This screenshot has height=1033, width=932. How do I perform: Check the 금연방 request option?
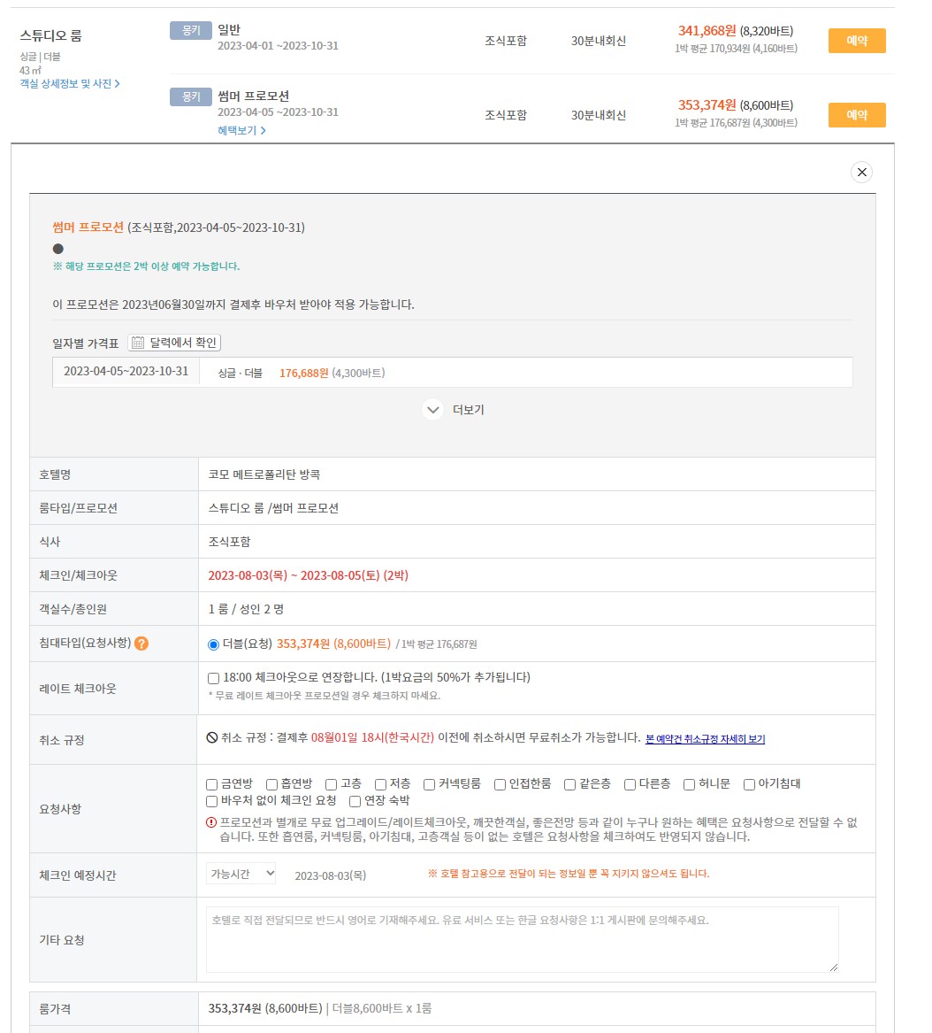pos(212,784)
